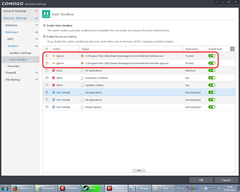Uncheck the highlighted Run Virtually rule checkbox
240x192 pixels.
point(47,92)
